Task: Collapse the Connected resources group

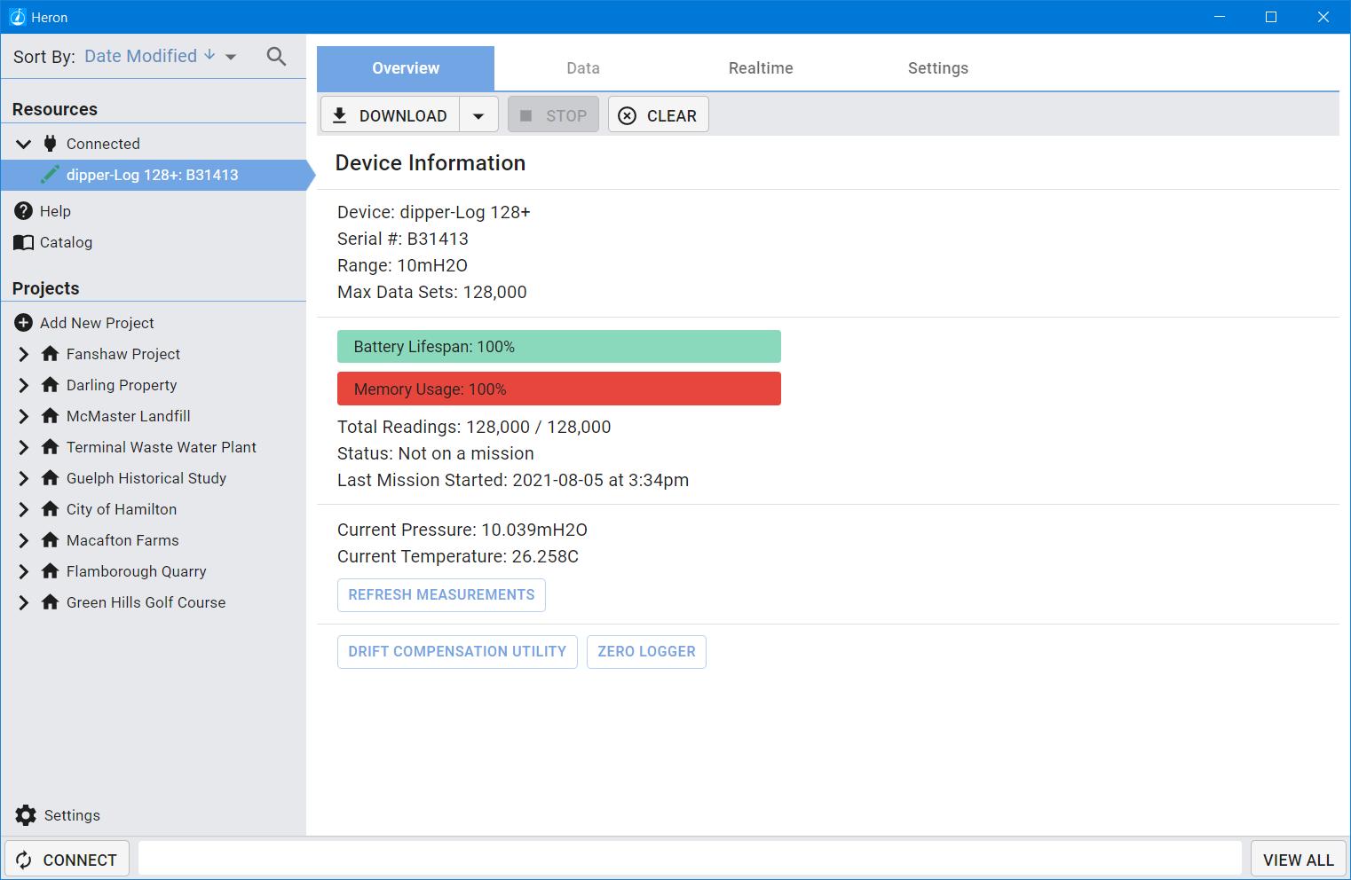Action: pos(24,144)
